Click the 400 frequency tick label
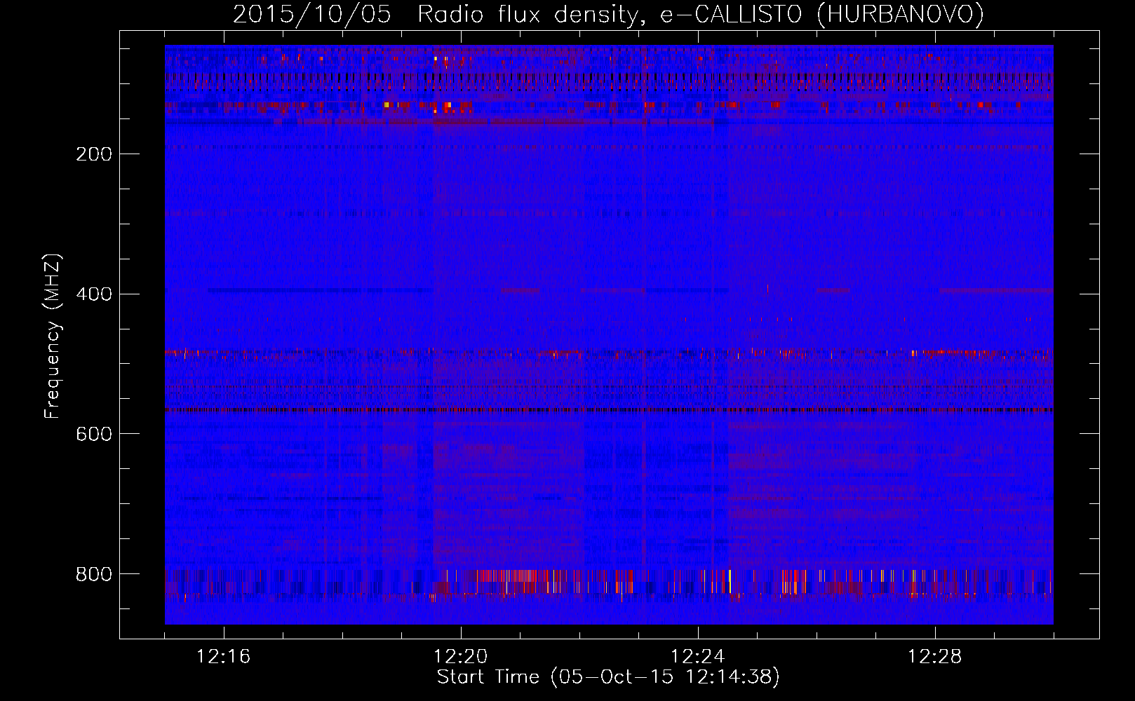This screenshot has height=701, width=1135. [94, 294]
